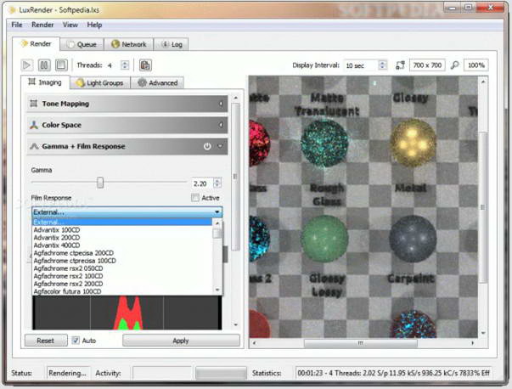Open the Render menu

[42, 25]
